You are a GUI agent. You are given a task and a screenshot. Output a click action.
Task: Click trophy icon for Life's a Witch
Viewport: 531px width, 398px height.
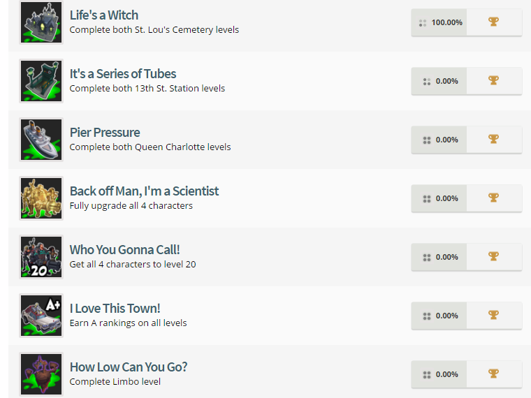(x=493, y=22)
